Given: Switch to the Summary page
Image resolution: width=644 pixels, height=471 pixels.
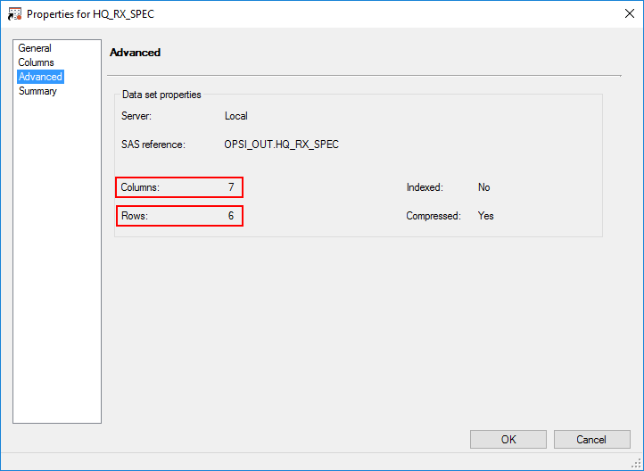Looking at the screenshot, I should 37,91.
